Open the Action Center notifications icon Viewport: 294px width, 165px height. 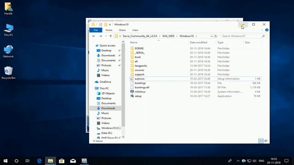pyautogui.click(x=286, y=161)
